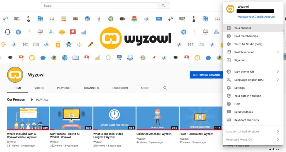Click the Unlimited Amends | Wyzowl title
Image resolution: width=286 pixels, height=152 pixels.
(154, 134)
